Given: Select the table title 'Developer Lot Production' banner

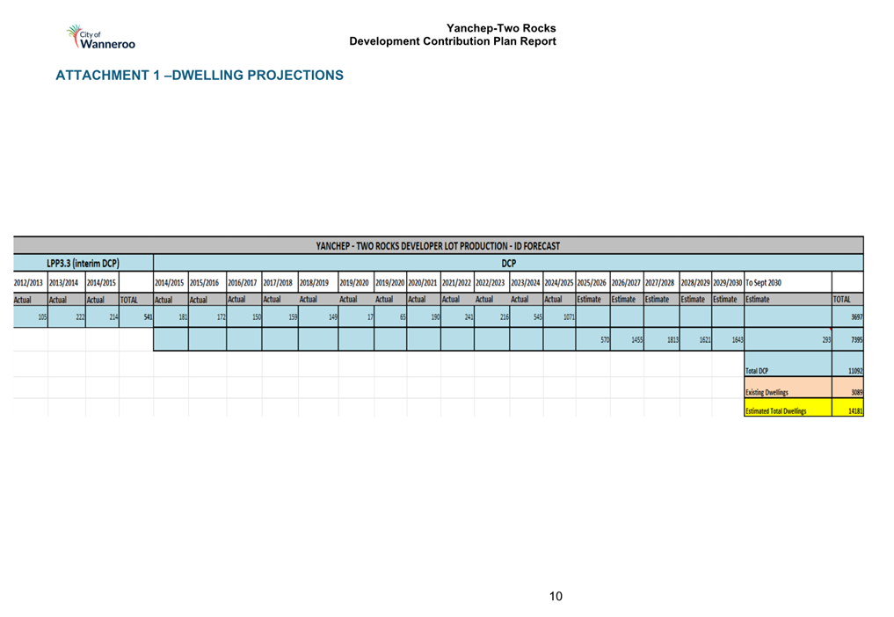Looking at the screenshot, I should 438,245.
